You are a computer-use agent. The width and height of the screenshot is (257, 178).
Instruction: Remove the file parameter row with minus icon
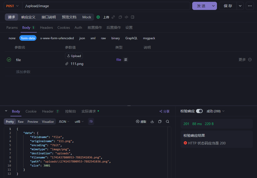point(250,60)
